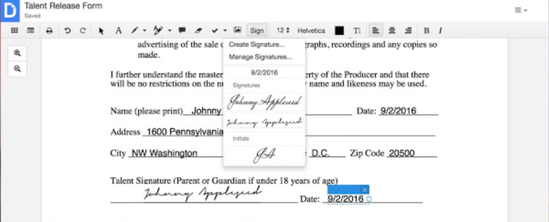The width and height of the screenshot is (549, 222).
Task: Open pencil tool options arrow
Action: tap(145, 30)
